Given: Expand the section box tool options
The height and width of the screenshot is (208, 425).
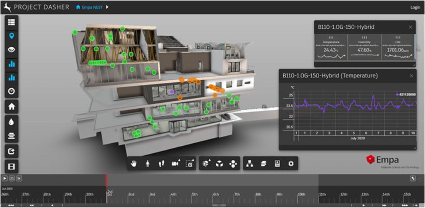Looking at the screenshot, I should click(206, 164).
